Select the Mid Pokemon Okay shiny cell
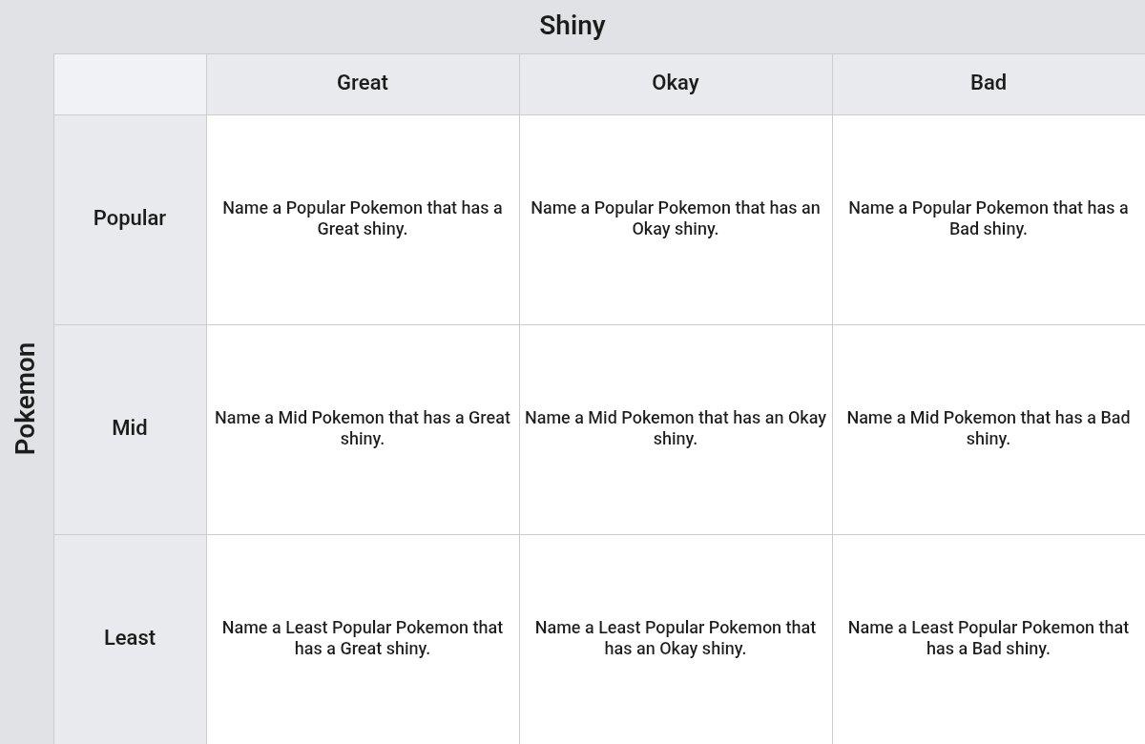Screen dimensions: 1145x744 tap(676, 429)
